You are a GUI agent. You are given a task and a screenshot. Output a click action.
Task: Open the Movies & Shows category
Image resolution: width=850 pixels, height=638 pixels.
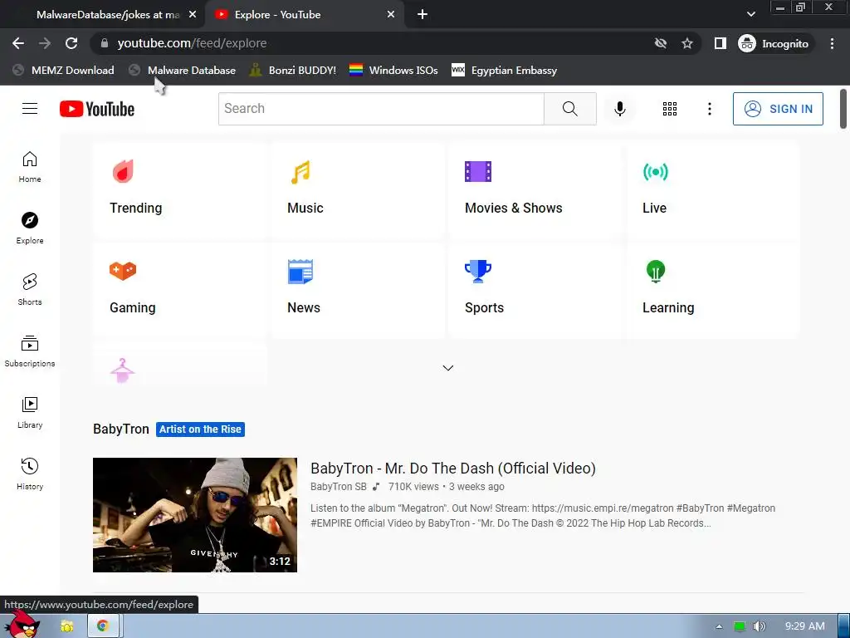(535, 189)
